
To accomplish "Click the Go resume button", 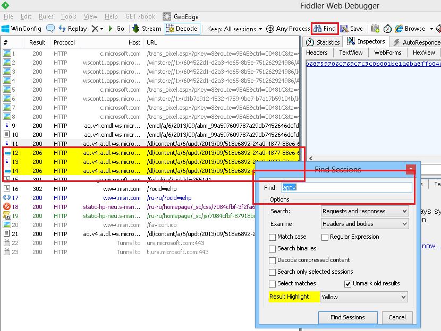I will (116, 29).
